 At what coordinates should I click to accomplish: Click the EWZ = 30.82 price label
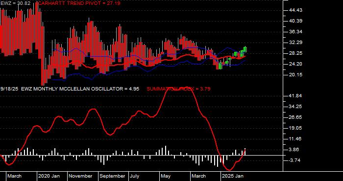[15, 3]
